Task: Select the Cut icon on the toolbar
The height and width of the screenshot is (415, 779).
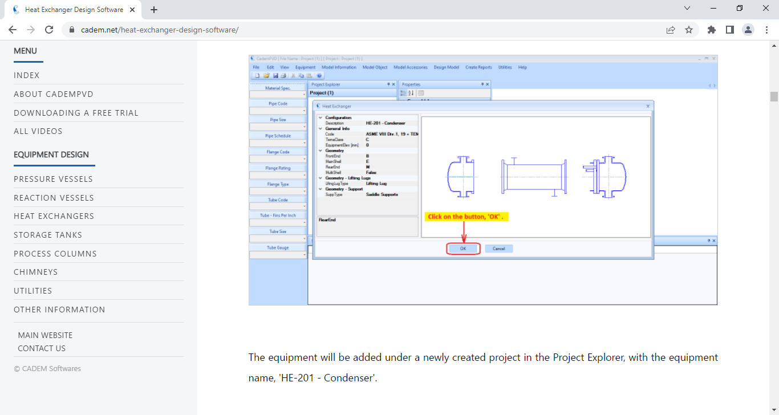Action: 293,75
